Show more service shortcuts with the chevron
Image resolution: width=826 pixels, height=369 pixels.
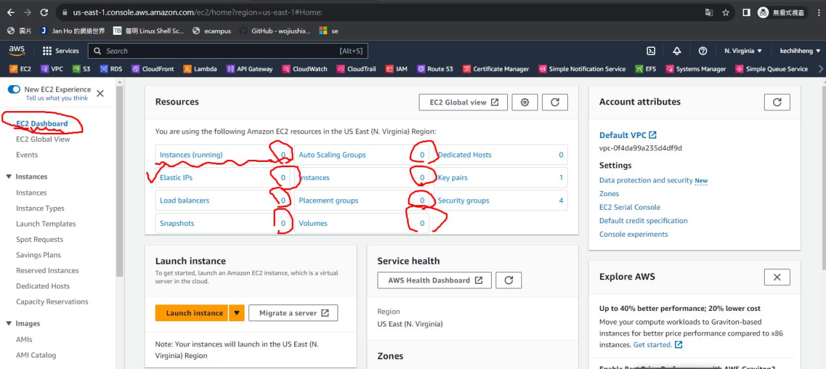pos(820,69)
